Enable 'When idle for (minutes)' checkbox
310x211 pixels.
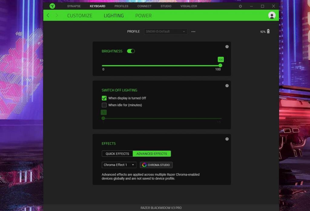coord(104,105)
